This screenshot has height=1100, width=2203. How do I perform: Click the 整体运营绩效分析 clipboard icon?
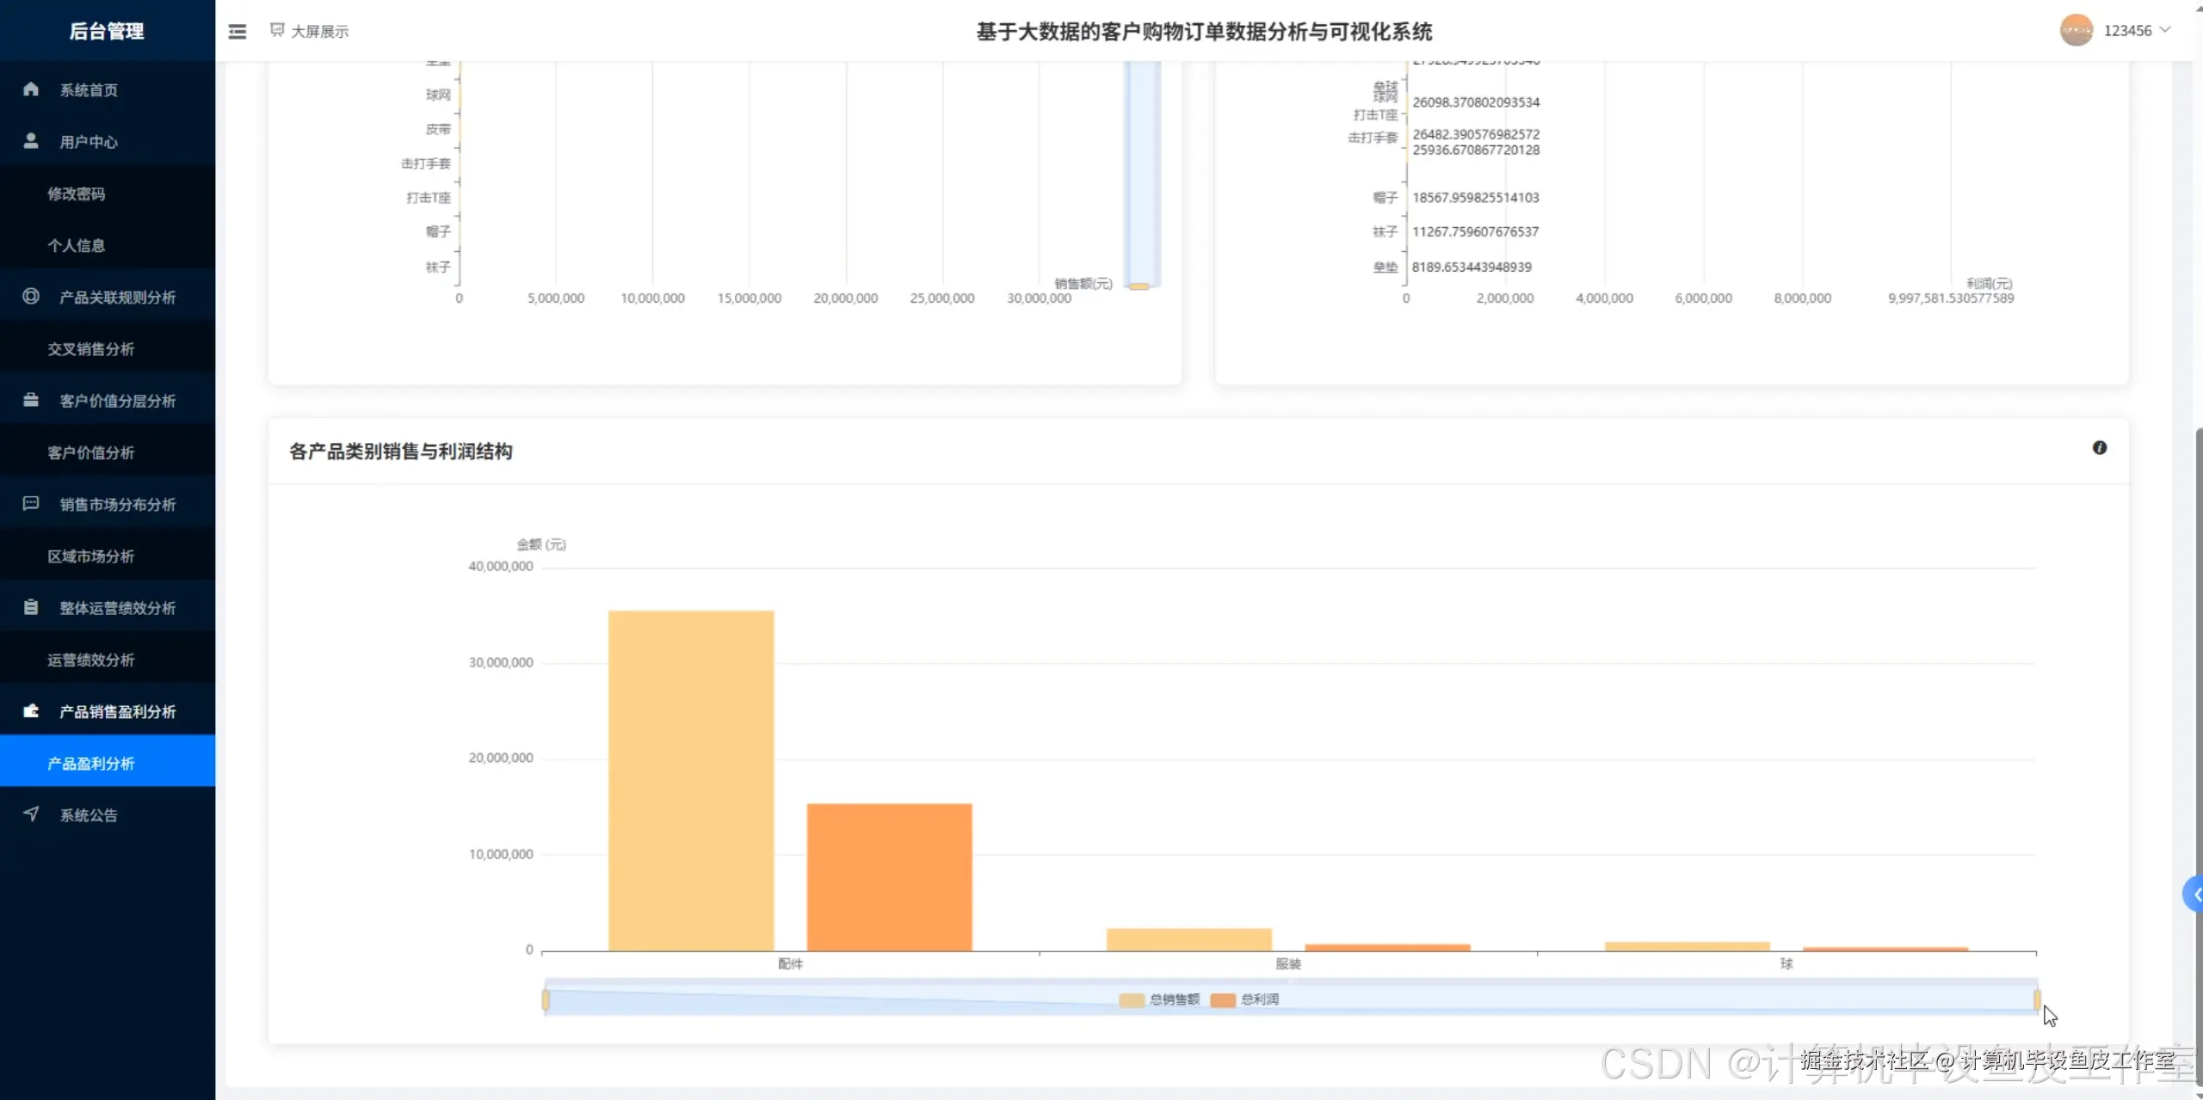(x=31, y=607)
